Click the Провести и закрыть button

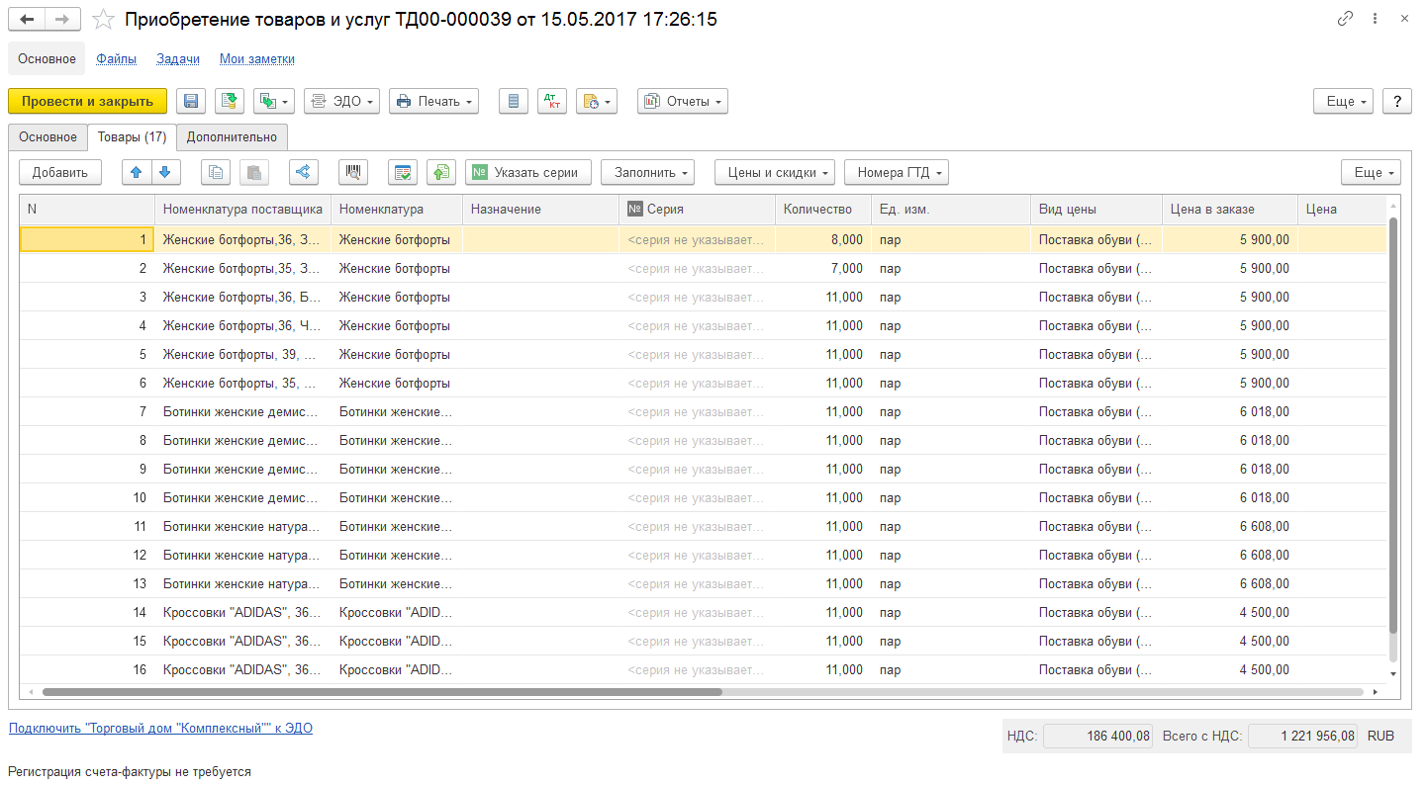(87, 101)
